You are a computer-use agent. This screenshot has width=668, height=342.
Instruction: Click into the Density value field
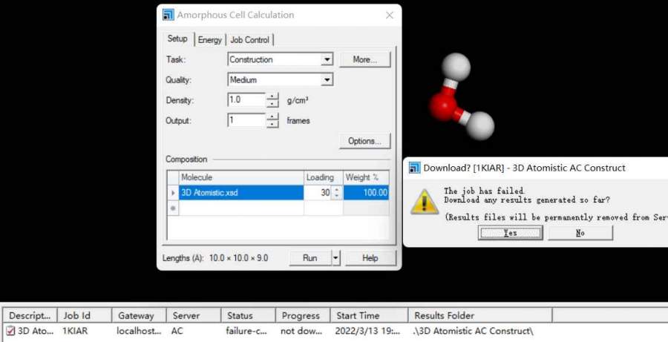tap(246, 100)
